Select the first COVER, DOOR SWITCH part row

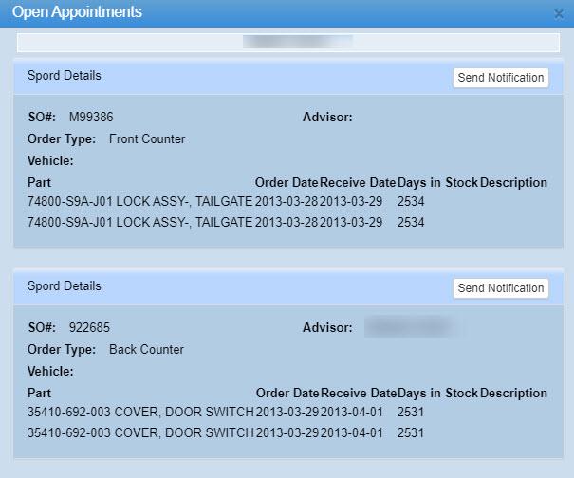tap(140, 413)
